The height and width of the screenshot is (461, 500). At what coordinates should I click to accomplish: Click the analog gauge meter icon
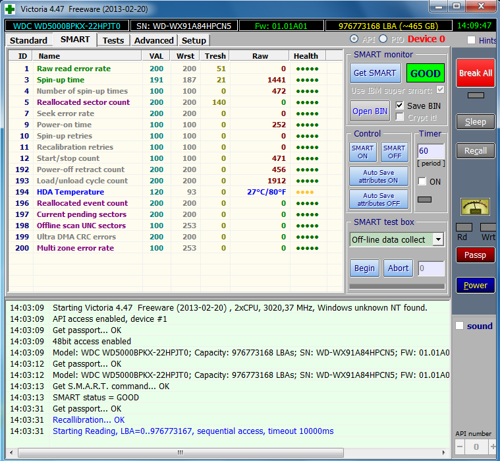475,206
